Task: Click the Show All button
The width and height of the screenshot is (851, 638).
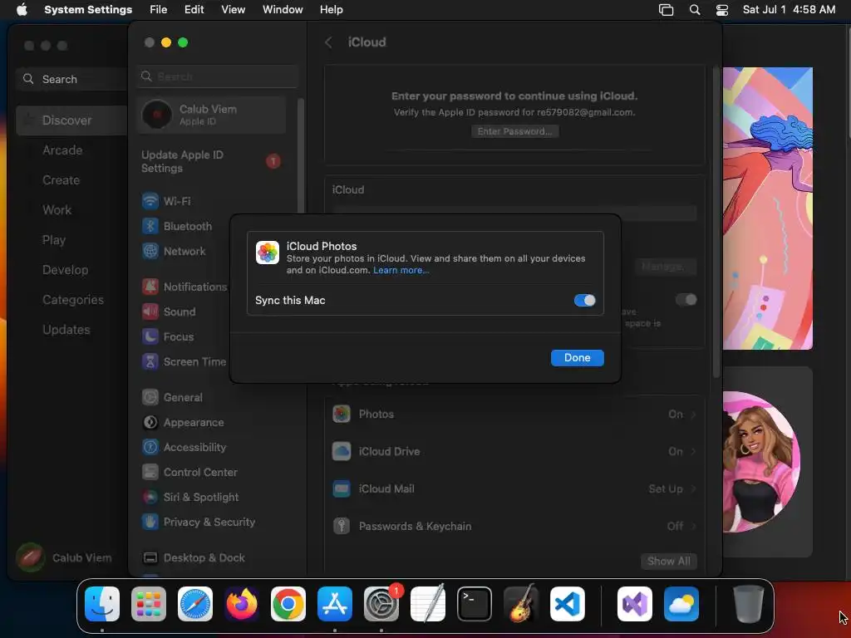Action: (669, 562)
